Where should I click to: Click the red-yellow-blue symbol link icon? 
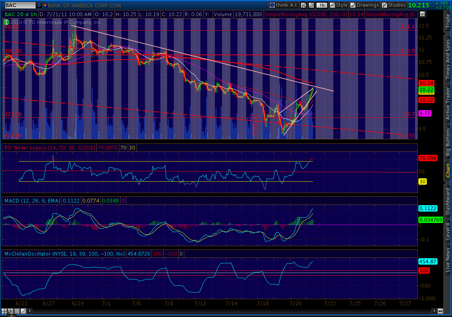(45, 5)
